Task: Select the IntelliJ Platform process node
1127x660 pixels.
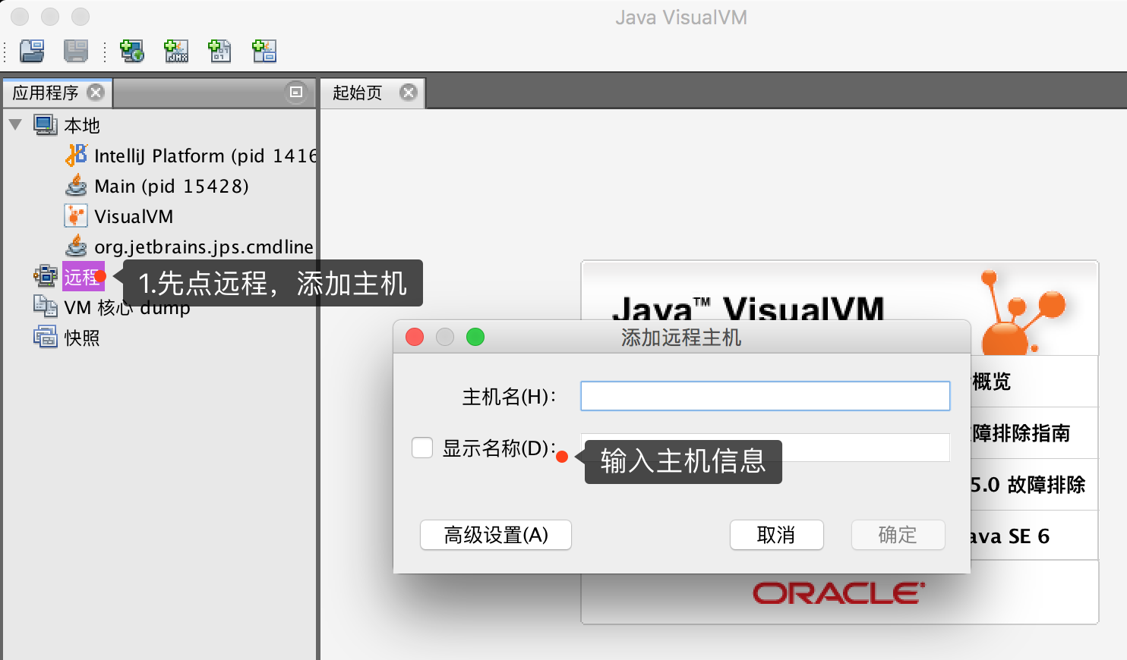Action: click(190, 156)
